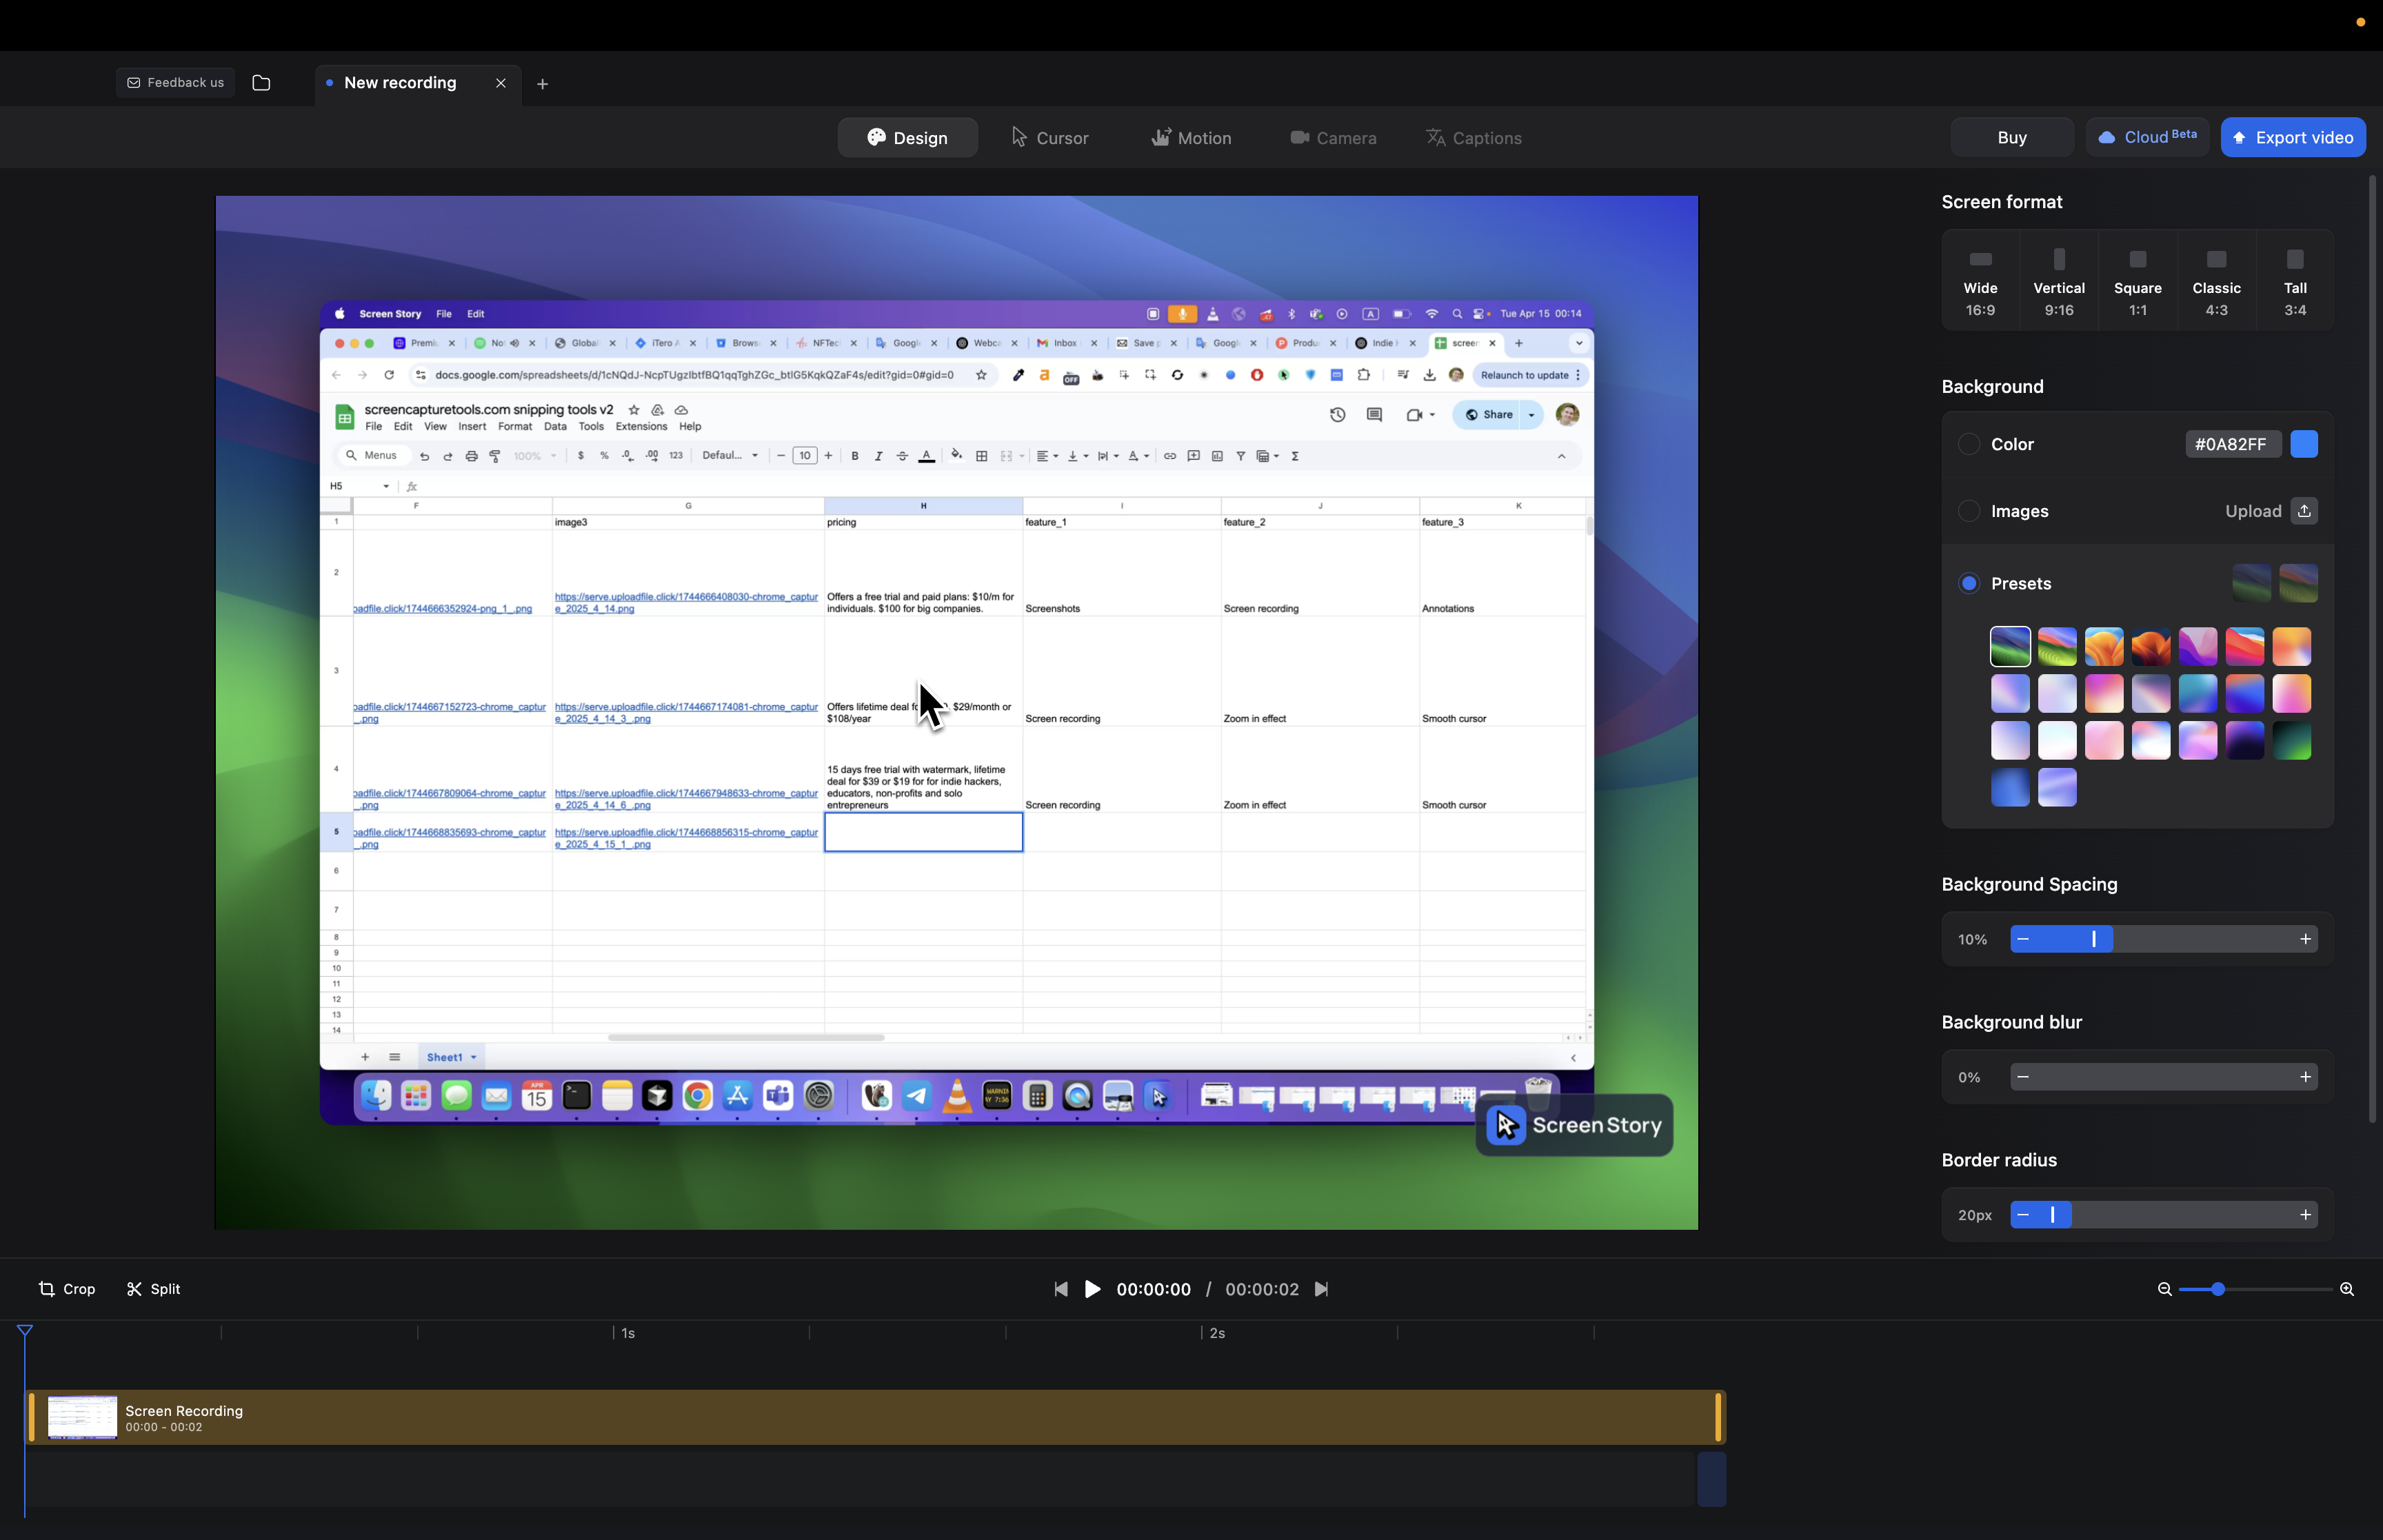Close the New recording tab
Screen dimensions: 2383x1540
click(x=501, y=83)
